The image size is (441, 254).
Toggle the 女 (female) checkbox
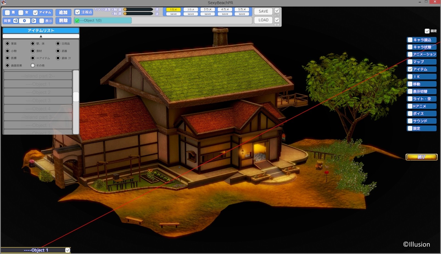[x=21, y=13]
